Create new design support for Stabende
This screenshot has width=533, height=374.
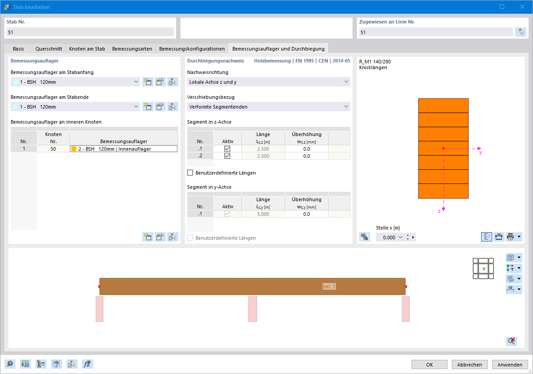point(148,107)
